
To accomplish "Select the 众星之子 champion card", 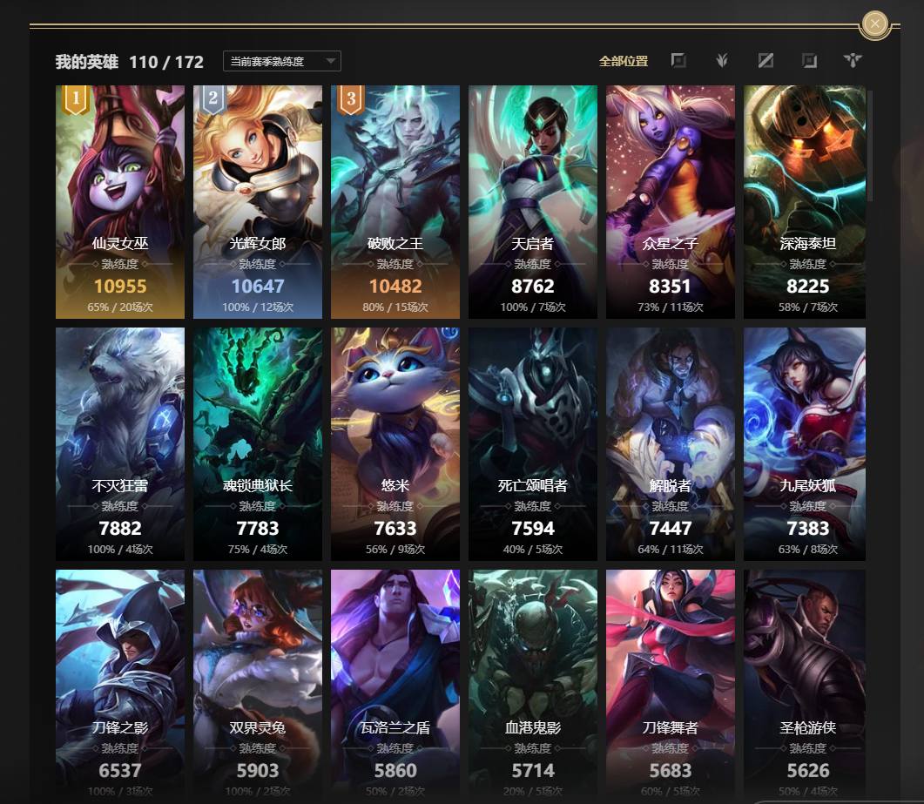I will (x=671, y=202).
